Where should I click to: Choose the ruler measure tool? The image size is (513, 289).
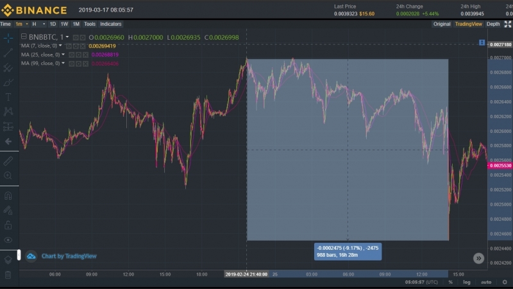[8, 161]
